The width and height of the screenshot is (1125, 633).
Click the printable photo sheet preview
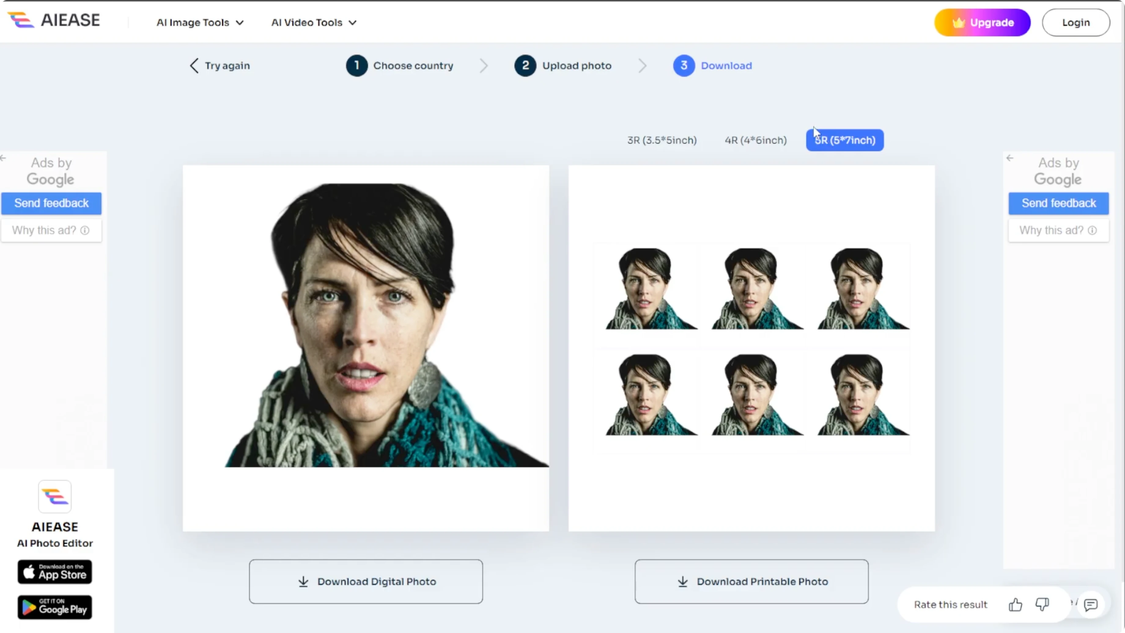(x=752, y=348)
